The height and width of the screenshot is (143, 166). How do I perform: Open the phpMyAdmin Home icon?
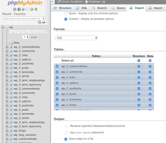[x=14, y=9]
